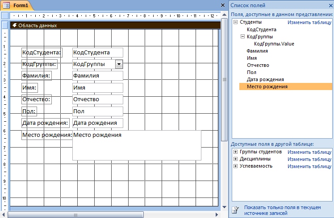Select the Form1 tab

pyautogui.click(x=17, y=5)
